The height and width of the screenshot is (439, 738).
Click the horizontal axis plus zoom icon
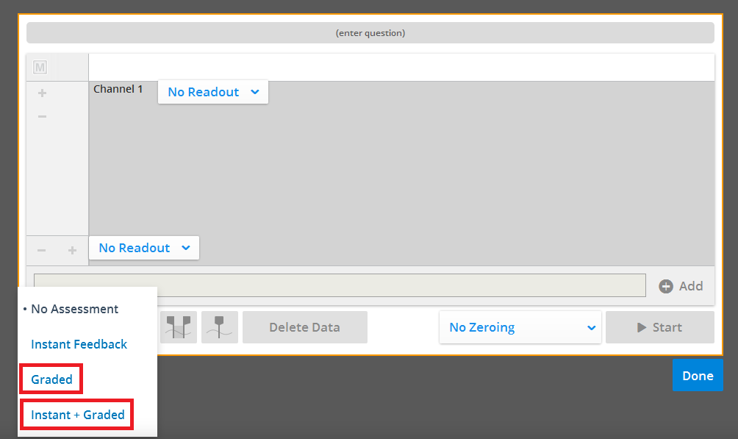pos(72,250)
